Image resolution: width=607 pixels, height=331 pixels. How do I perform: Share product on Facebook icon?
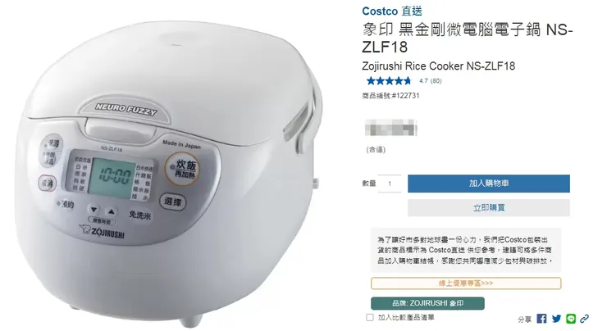(541, 319)
